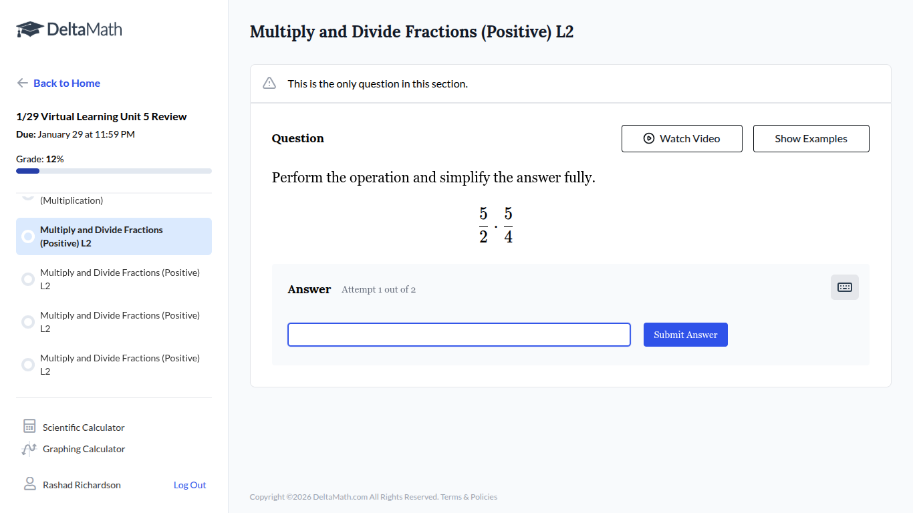This screenshot has width=913, height=513.
Task: Click the play icon inside the Watch Video button
Action: pos(648,138)
